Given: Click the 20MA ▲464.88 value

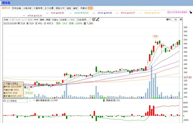Looking at the screenshot, I should coord(105,13).
